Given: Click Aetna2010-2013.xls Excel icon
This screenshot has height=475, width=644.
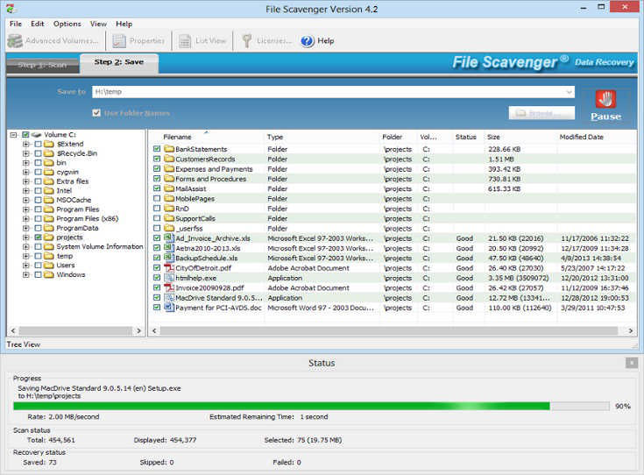Looking at the screenshot, I should pos(169,248).
